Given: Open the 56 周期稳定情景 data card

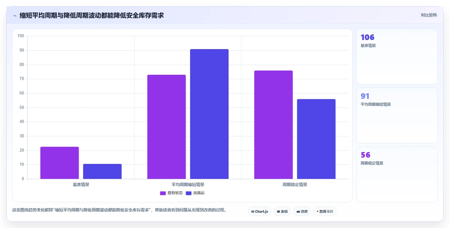Looking at the screenshot, I should click(x=397, y=174).
